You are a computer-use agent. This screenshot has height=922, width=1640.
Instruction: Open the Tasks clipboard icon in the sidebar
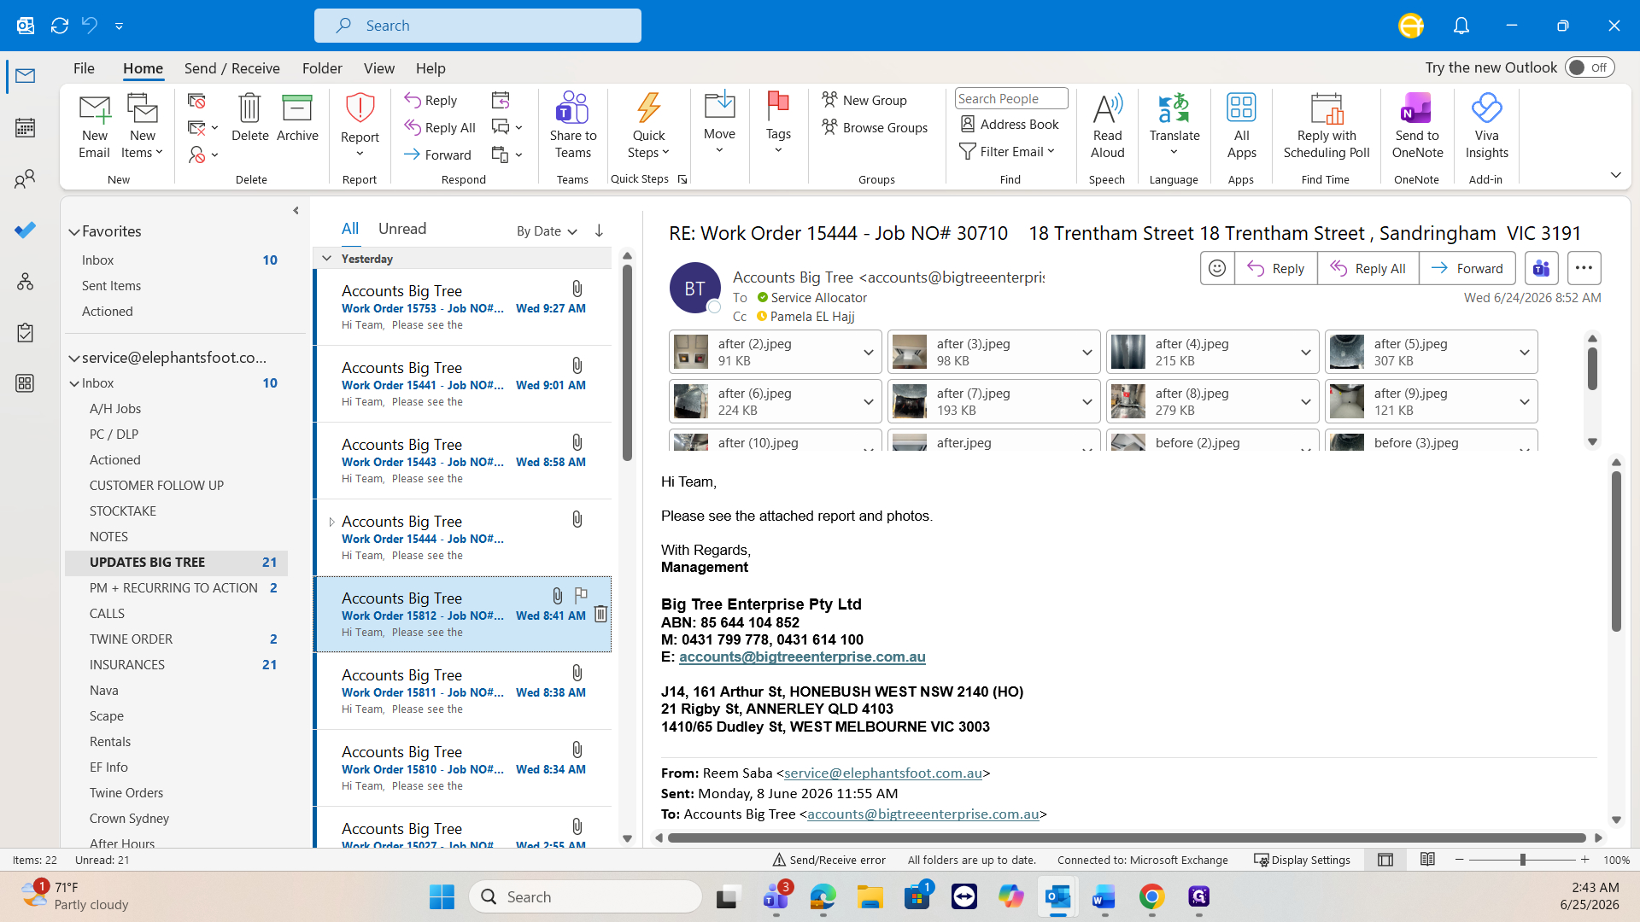[x=25, y=332]
